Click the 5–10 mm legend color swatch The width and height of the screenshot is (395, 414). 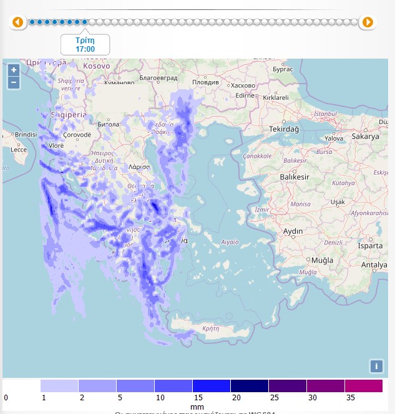[135, 386]
